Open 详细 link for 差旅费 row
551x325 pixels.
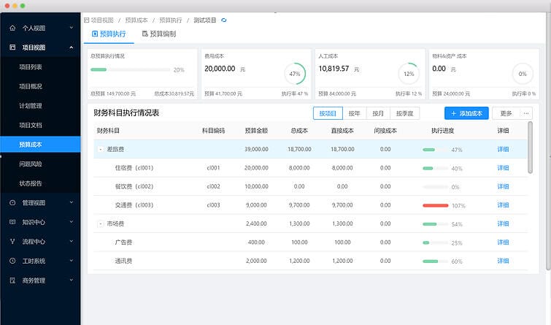503,149
